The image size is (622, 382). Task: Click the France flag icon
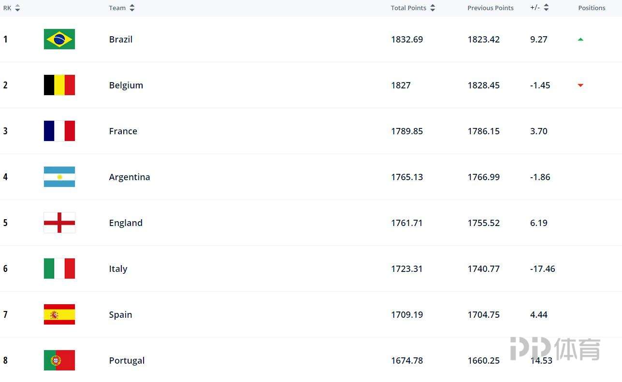59,131
